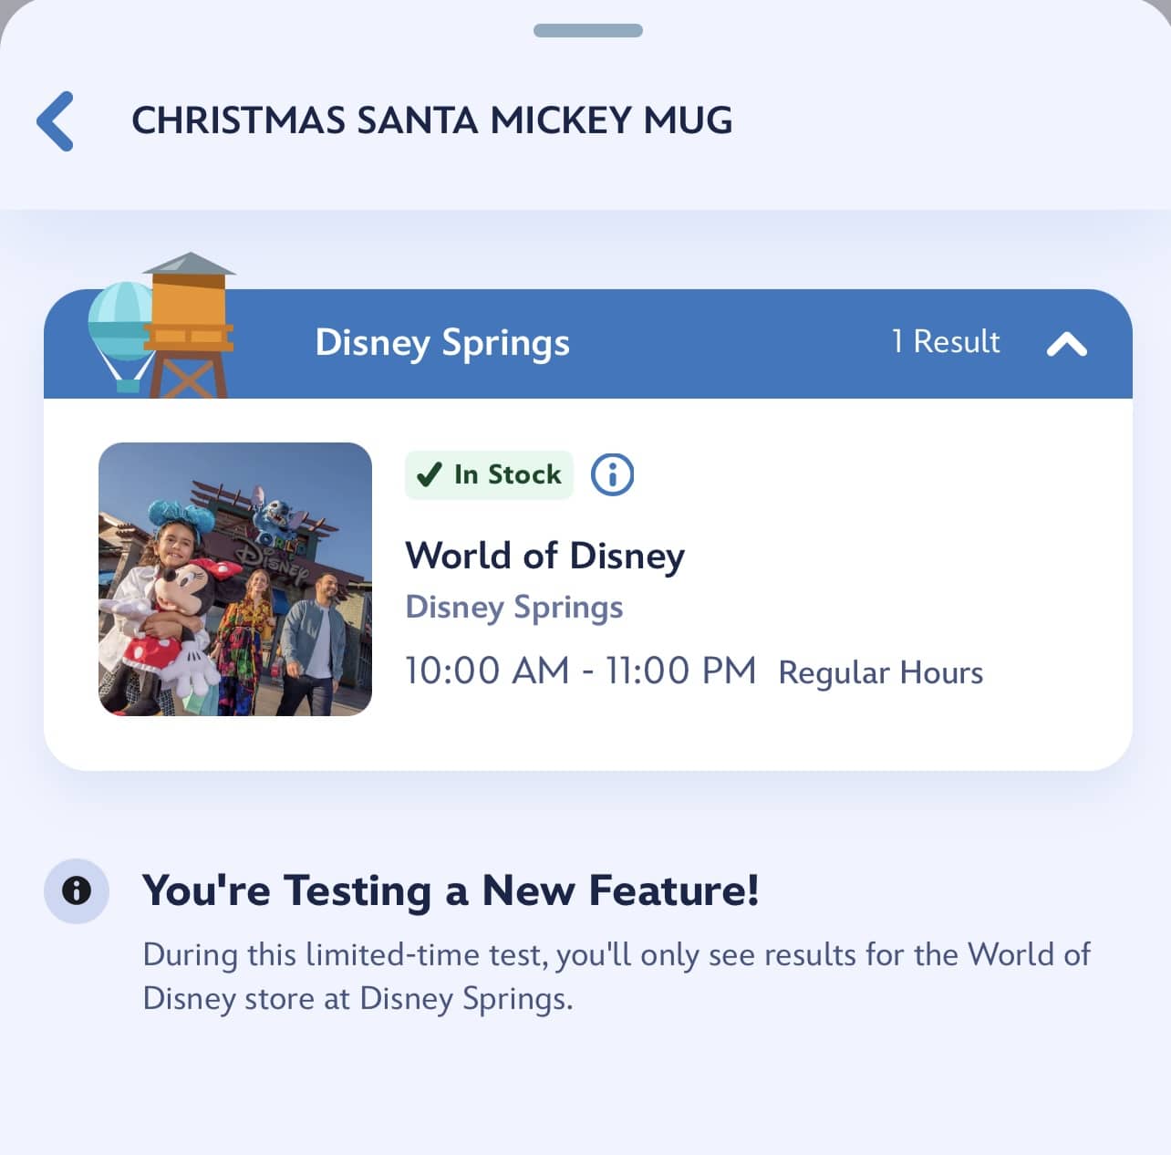
Task: Tap the dark info icon beside new feature notice
Action: click(x=77, y=890)
